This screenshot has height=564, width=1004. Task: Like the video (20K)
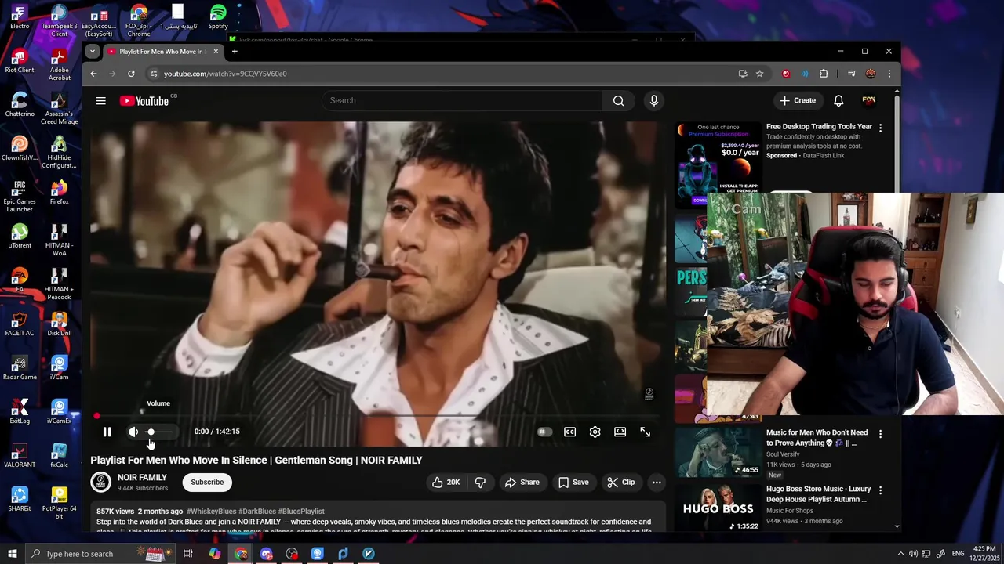[445, 482]
